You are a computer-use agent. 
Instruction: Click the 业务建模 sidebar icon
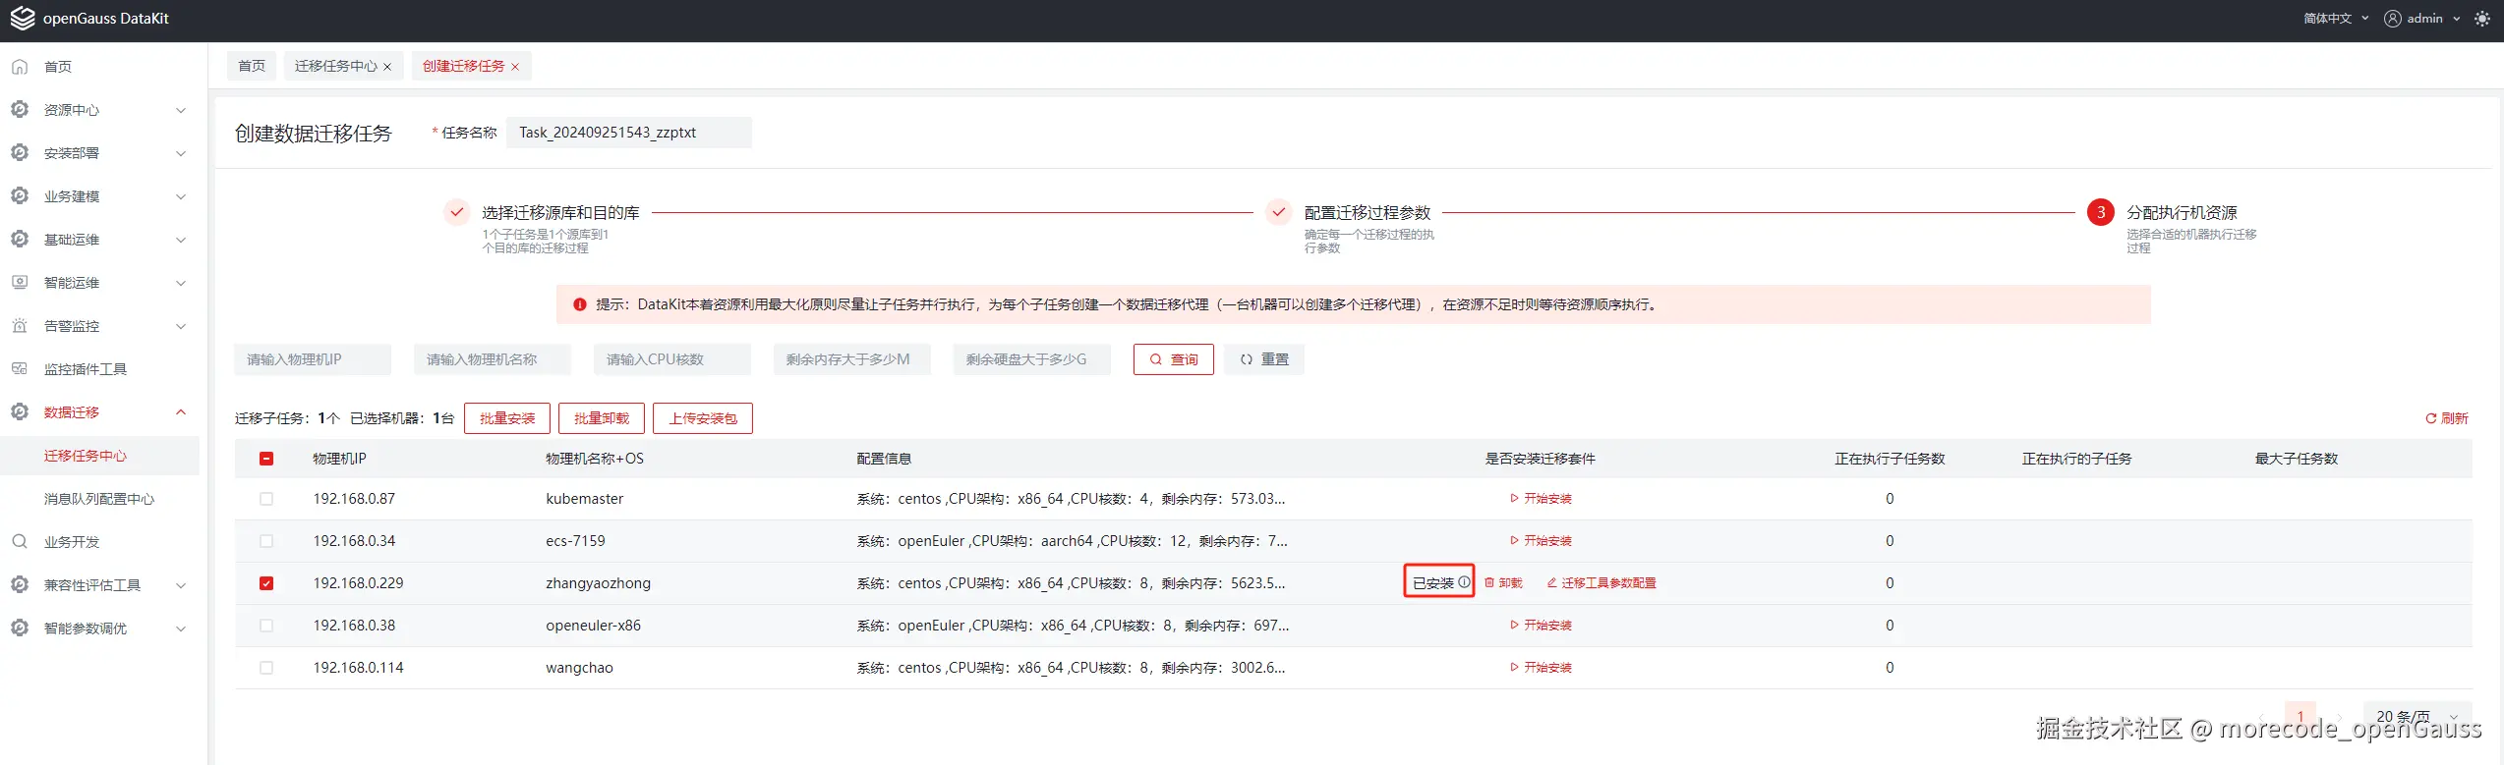pos(20,196)
